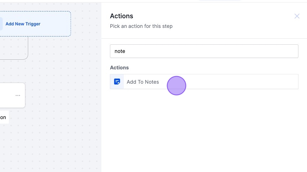Click the Actions section label above results
This screenshot has width=307, height=172.
click(119, 68)
